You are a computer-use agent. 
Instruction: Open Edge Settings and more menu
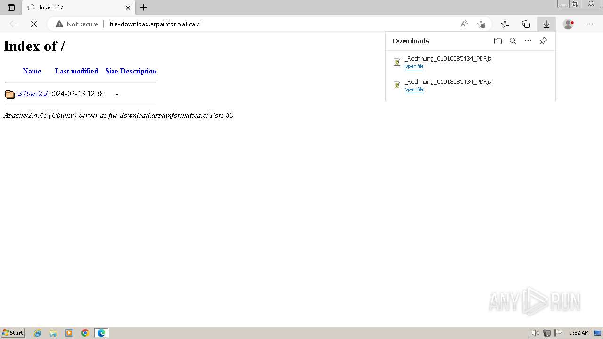click(x=590, y=24)
